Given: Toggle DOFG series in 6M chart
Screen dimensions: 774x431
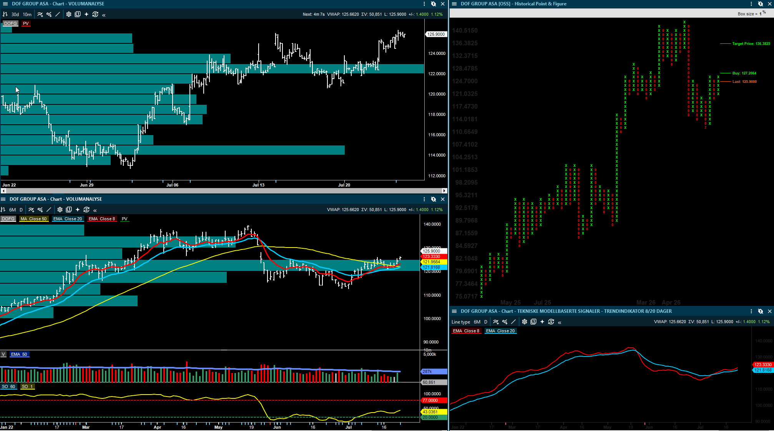Looking at the screenshot, I should (x=8, y=219).
